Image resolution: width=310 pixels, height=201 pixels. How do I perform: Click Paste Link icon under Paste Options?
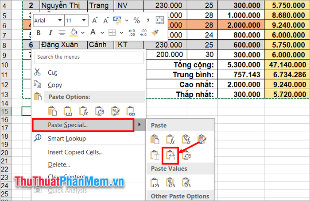(130, 111)
